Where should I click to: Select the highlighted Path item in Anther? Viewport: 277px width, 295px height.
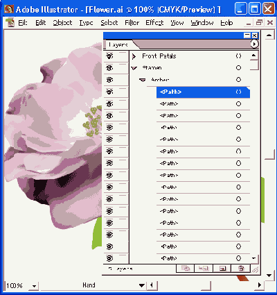pos(203,92)
